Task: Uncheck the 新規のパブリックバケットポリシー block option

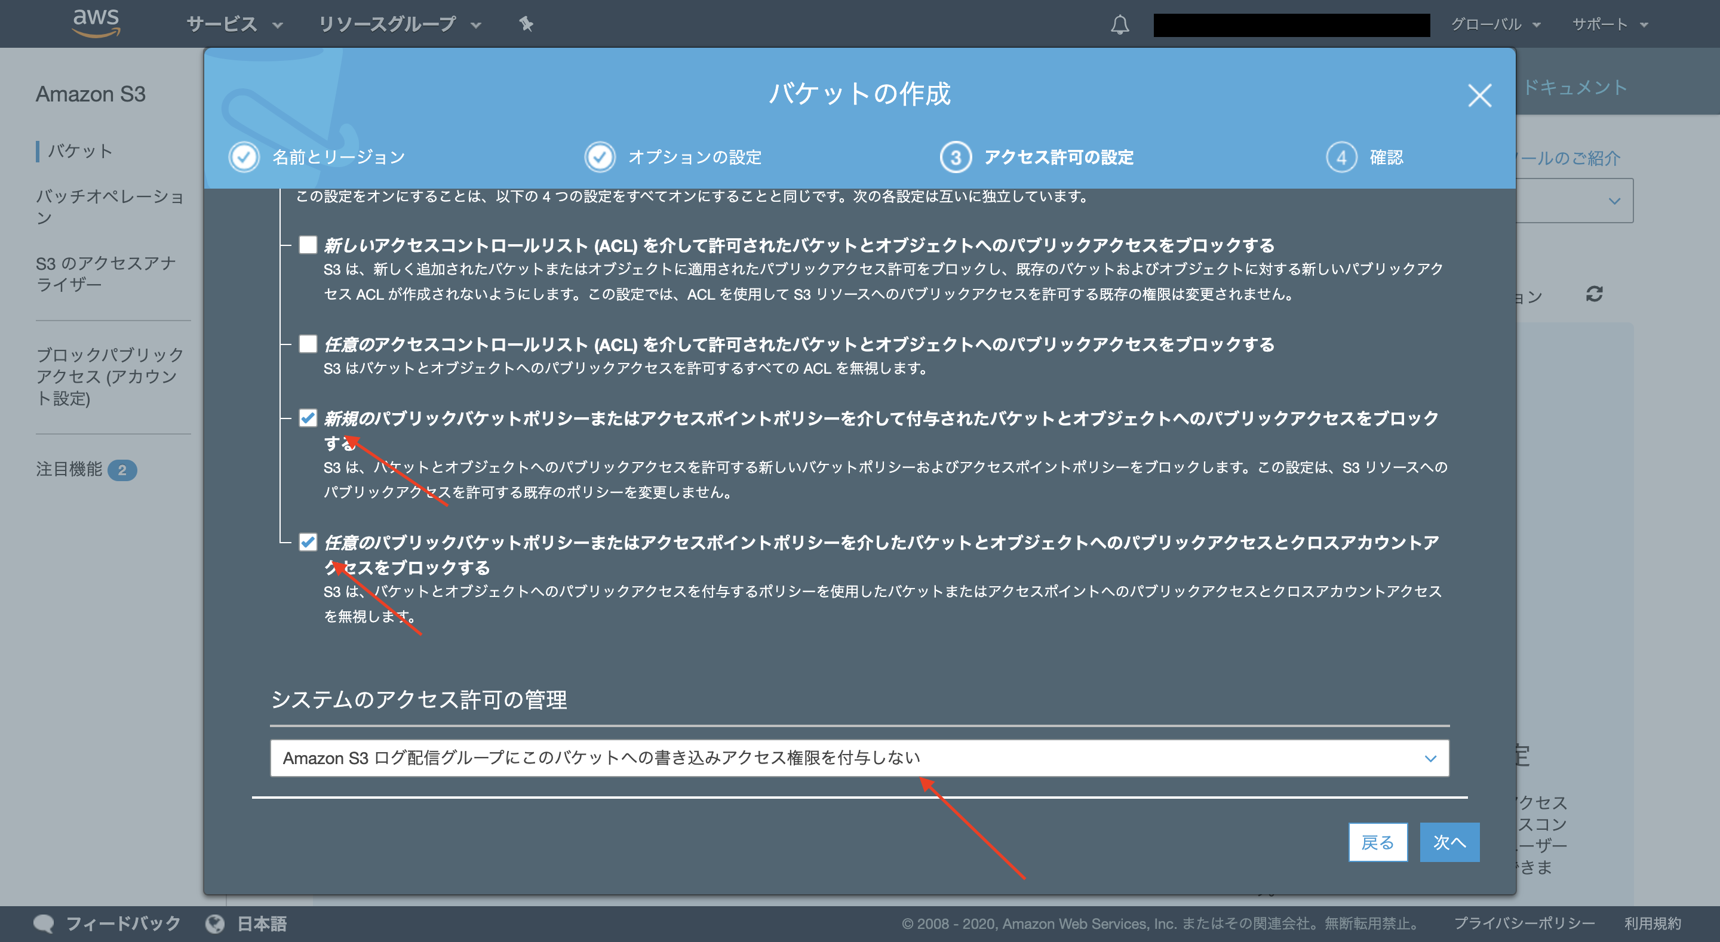Action: coord(308,418)
